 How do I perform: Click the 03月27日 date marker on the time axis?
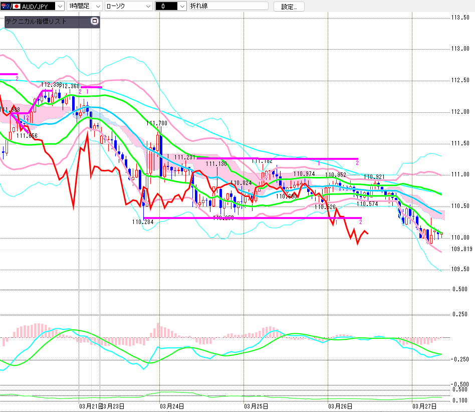pyautogui.click(x=424, y=406)
